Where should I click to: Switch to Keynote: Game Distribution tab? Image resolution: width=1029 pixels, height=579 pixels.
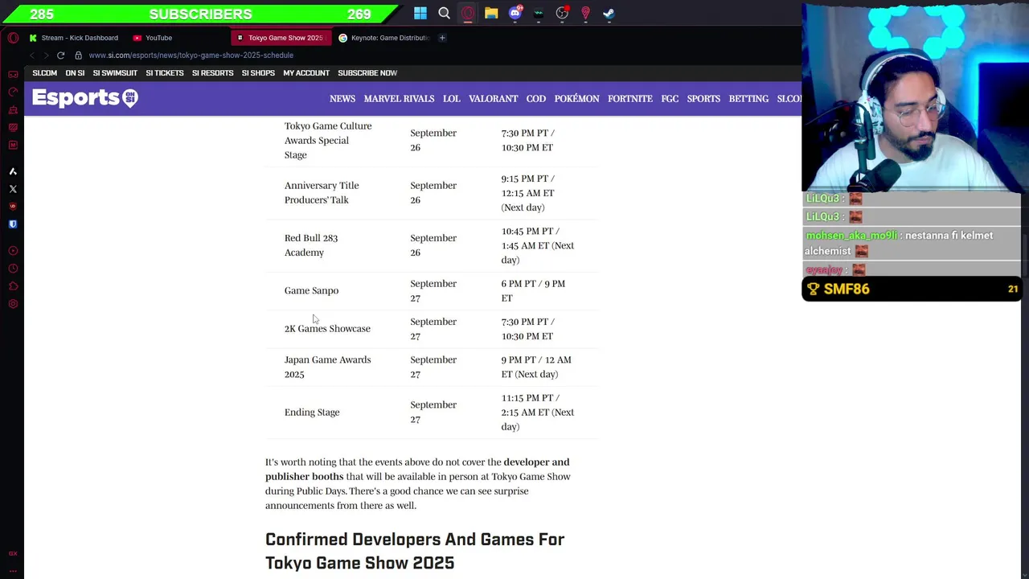384,38
